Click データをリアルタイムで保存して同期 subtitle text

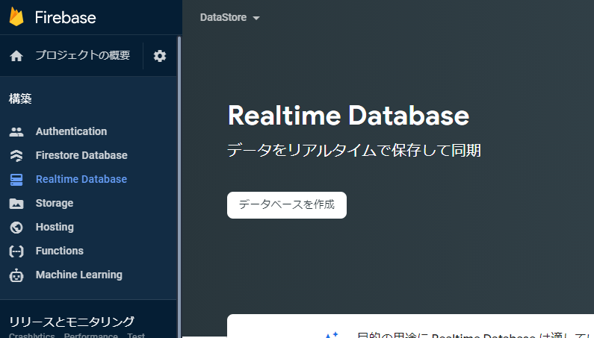[354, 150]
